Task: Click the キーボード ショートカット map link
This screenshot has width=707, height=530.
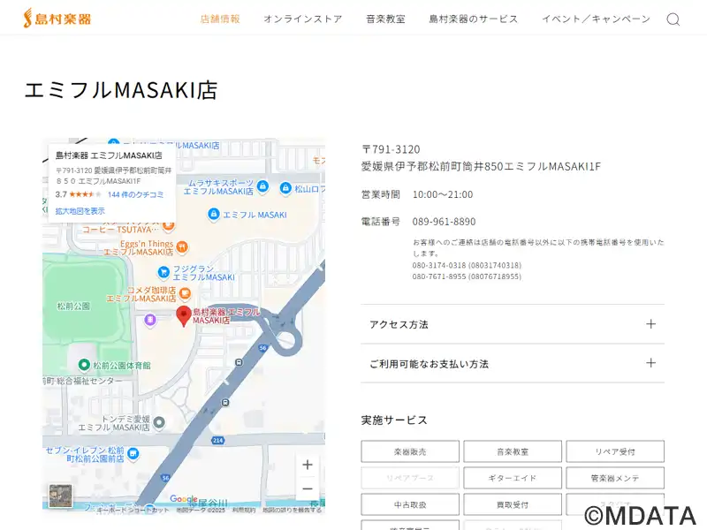Action: (133, 511)
